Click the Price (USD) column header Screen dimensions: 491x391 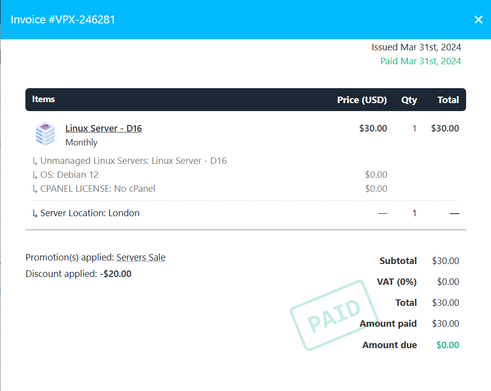(362, 100)
